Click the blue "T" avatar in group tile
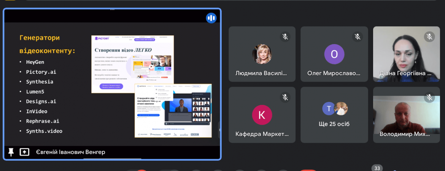Viewport: 445px width, 171px height. coord(329,108)
